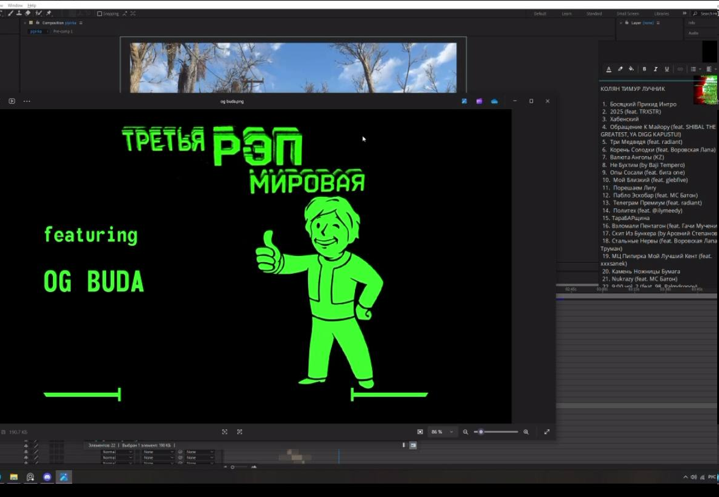The height and width of the screenshot is (497, 719).
Task: Open the Window menu
Action: 15,5
